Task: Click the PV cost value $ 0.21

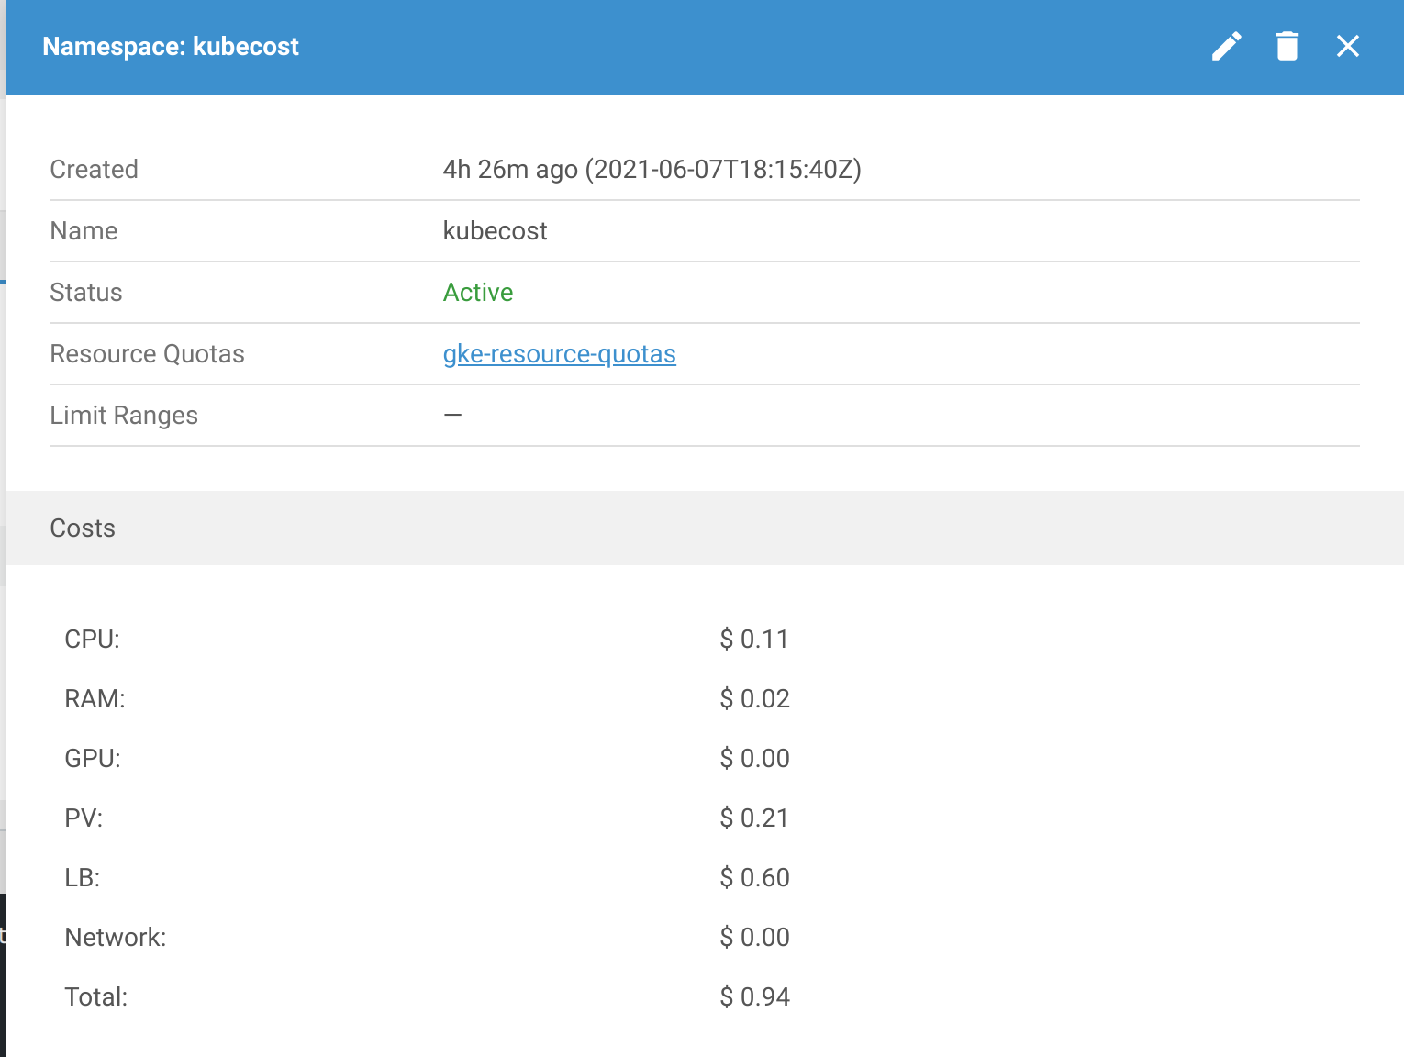Action: point(754,818)
